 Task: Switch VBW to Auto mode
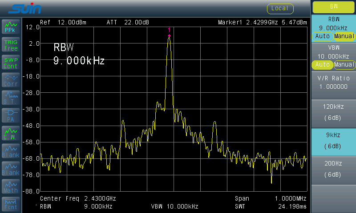322,65
